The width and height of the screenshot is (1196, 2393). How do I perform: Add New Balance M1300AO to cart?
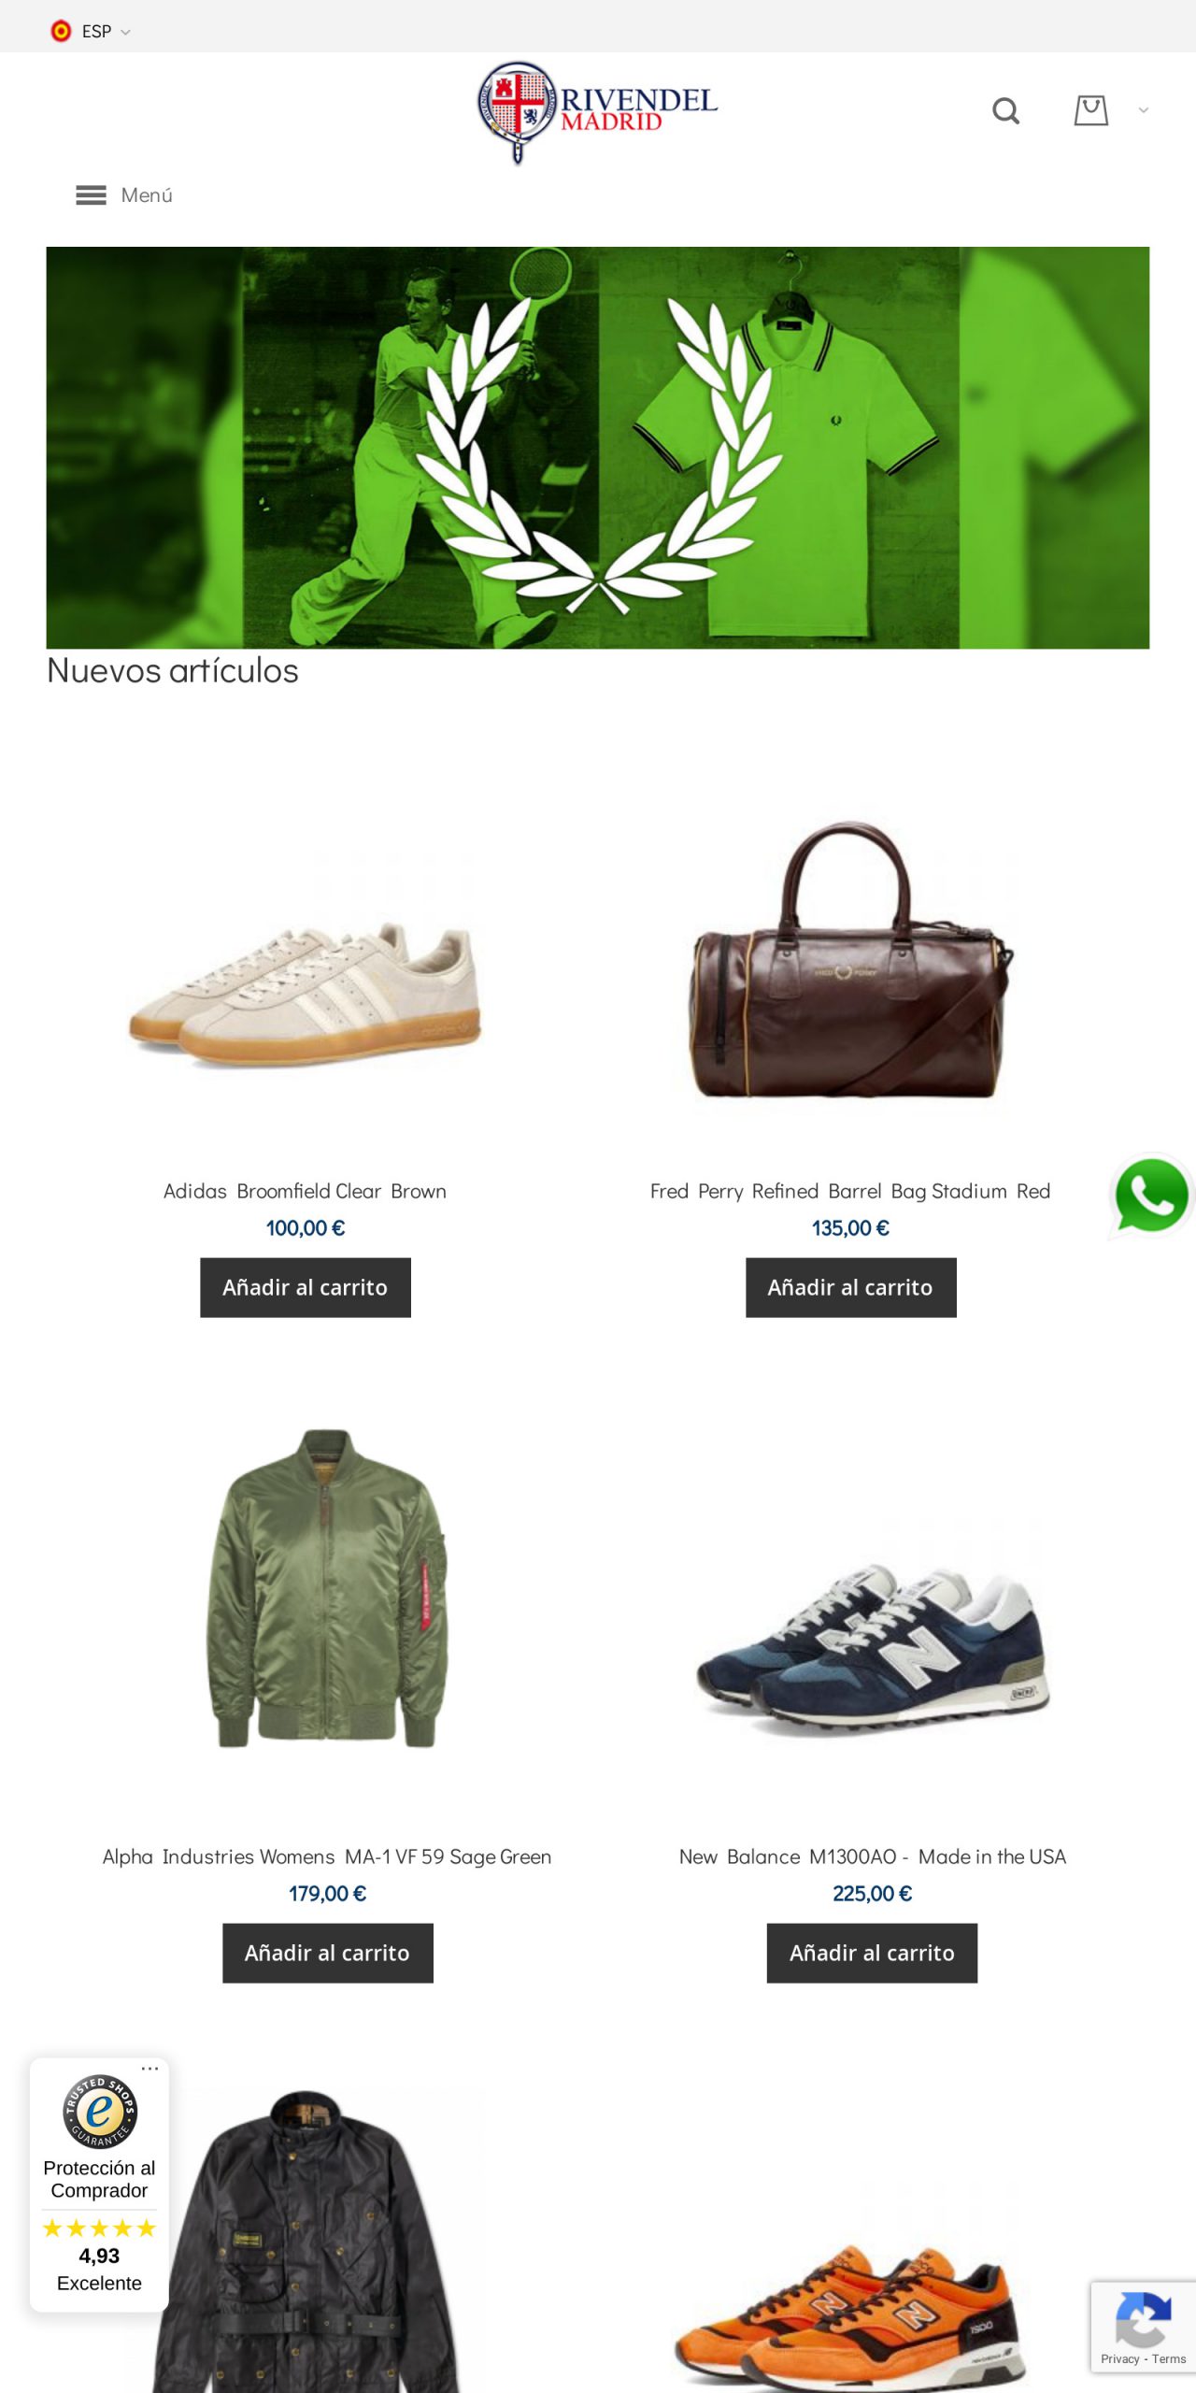[x=872, y=1953]
